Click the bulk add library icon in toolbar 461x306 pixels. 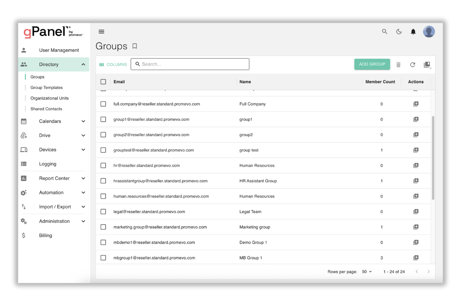pos(427,65)
